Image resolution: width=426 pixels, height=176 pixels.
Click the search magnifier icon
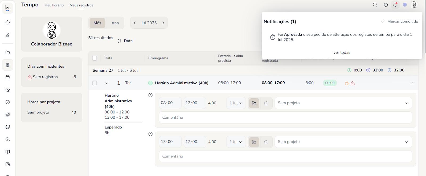(x=375, y=5)
